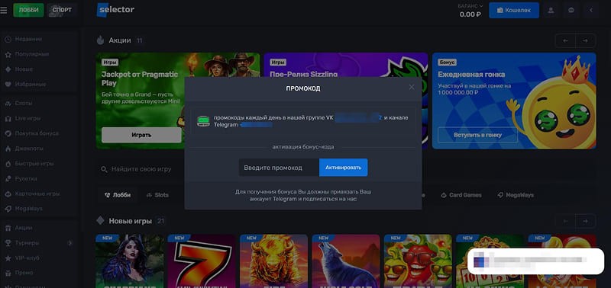Open the Джекпоты sidebar label
This screenshot has width=611, height=288.
[x=29, y=149]
